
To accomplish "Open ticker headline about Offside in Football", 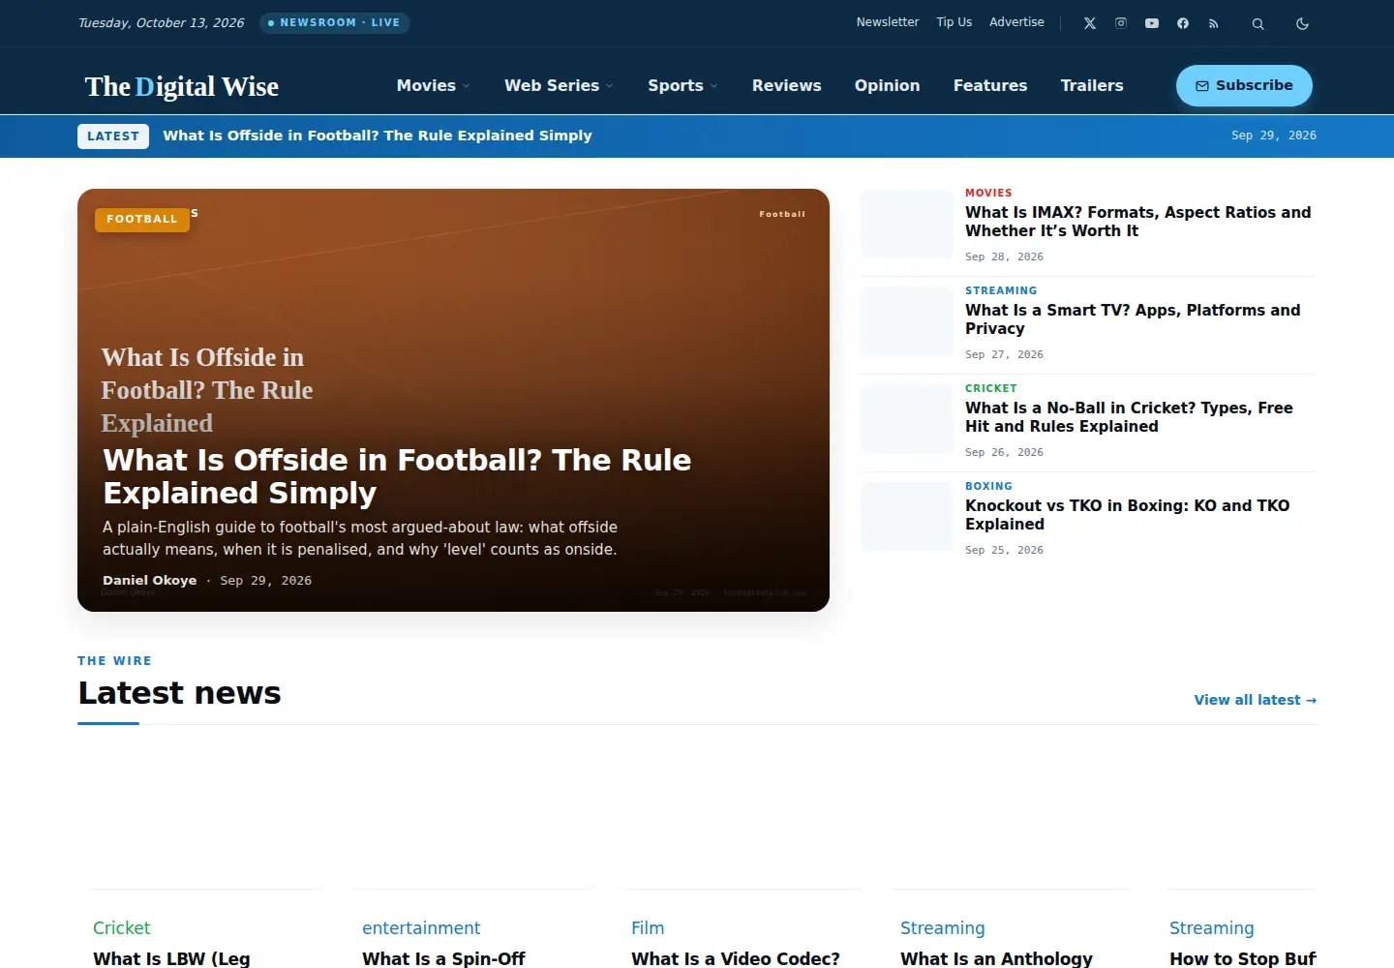I will coord(378,136).
